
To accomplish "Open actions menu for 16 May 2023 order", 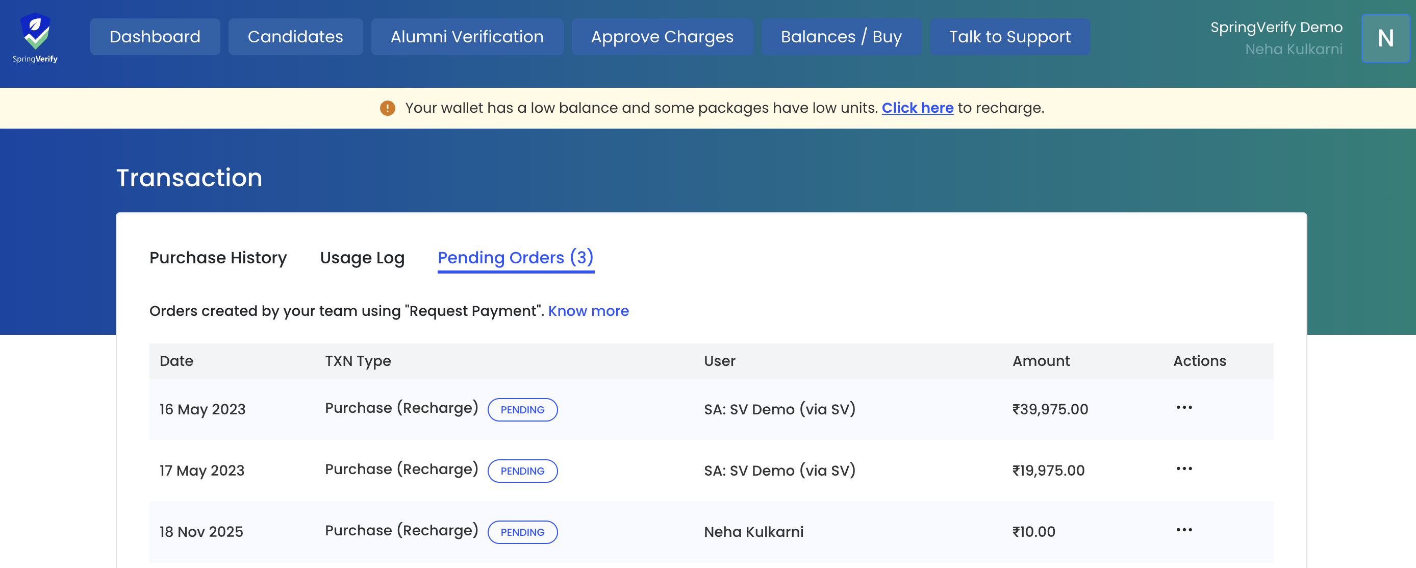I will [1183, 407].
